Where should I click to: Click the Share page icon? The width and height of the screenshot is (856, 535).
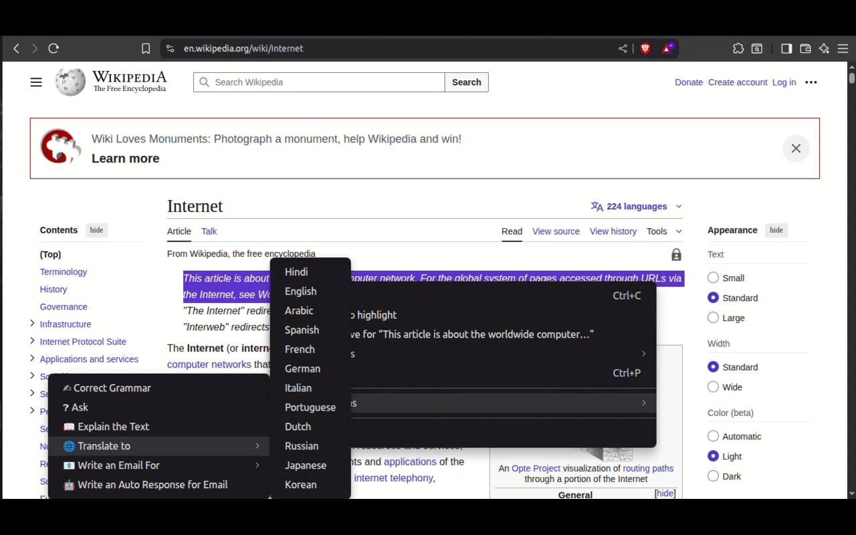[x=622, y=48]
